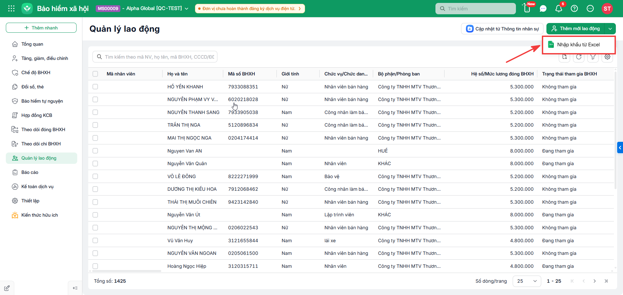Open Bảo hiểm tự nguyện menu
This screenshot has height=295, width=623.
point(41,101)
